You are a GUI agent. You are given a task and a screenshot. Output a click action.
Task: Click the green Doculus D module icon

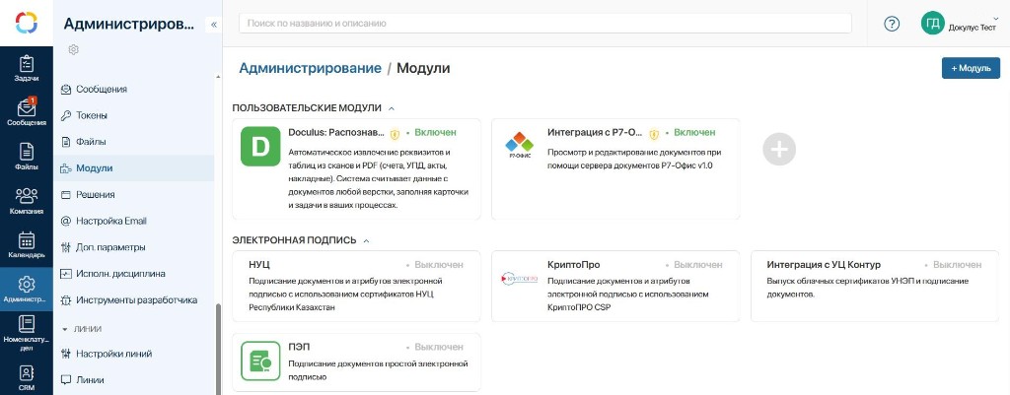[260, 147]
